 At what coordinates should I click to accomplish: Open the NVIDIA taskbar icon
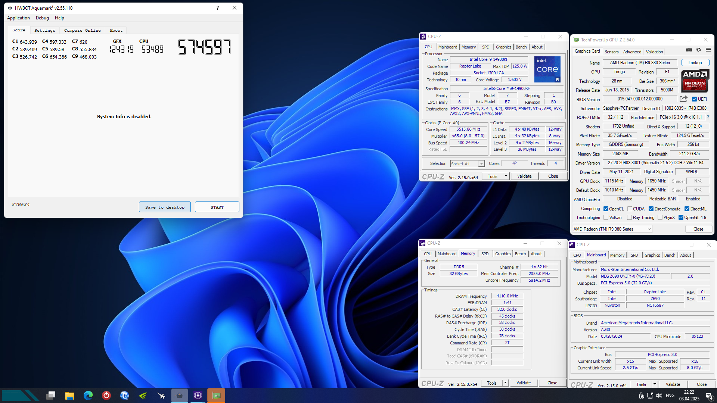[143, 396]
